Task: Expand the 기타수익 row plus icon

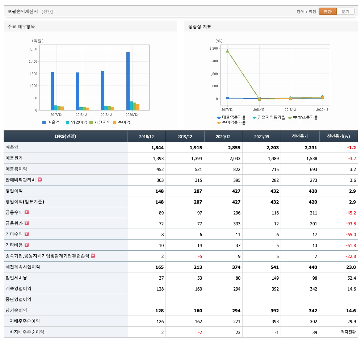Action: click(27, 234)
